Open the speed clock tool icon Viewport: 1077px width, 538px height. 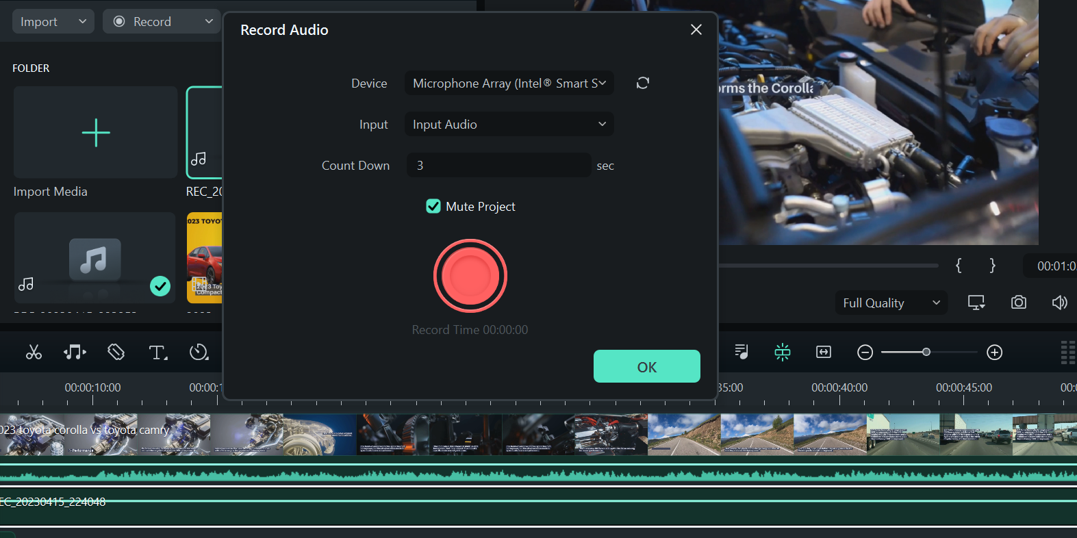coord(199,353)
